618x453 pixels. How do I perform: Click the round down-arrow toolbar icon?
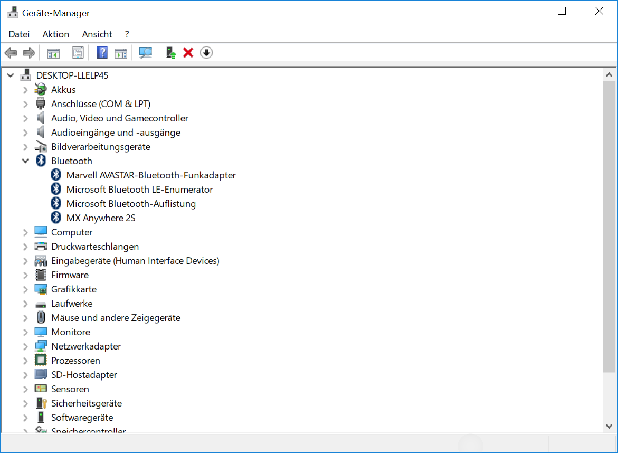tap(206, 53)
